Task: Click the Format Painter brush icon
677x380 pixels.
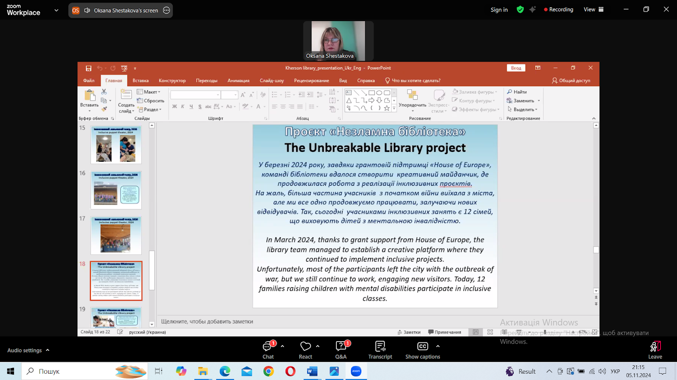Action: pos(104,109)
